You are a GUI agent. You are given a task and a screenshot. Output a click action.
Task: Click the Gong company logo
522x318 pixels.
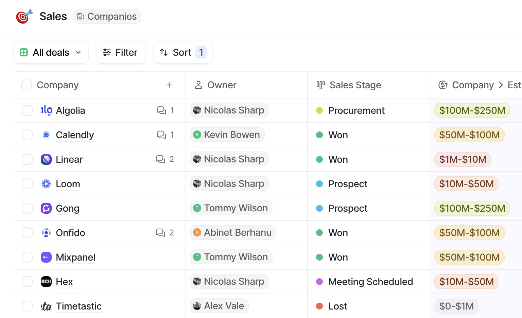pos(46,208)
